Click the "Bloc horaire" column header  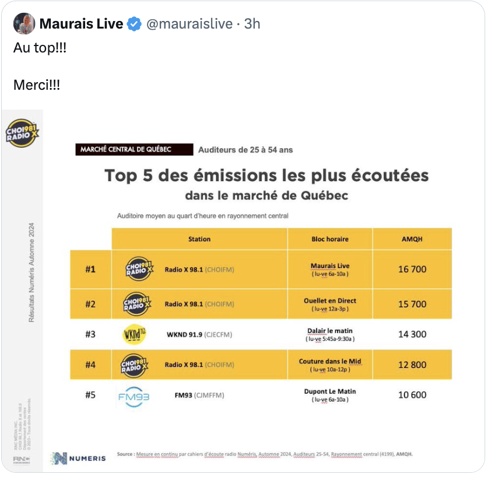point(330,239)
